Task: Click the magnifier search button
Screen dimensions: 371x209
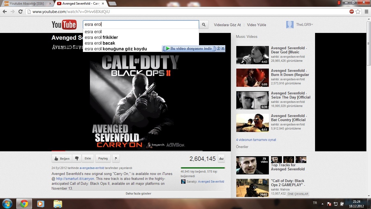Action: (204, 24)
